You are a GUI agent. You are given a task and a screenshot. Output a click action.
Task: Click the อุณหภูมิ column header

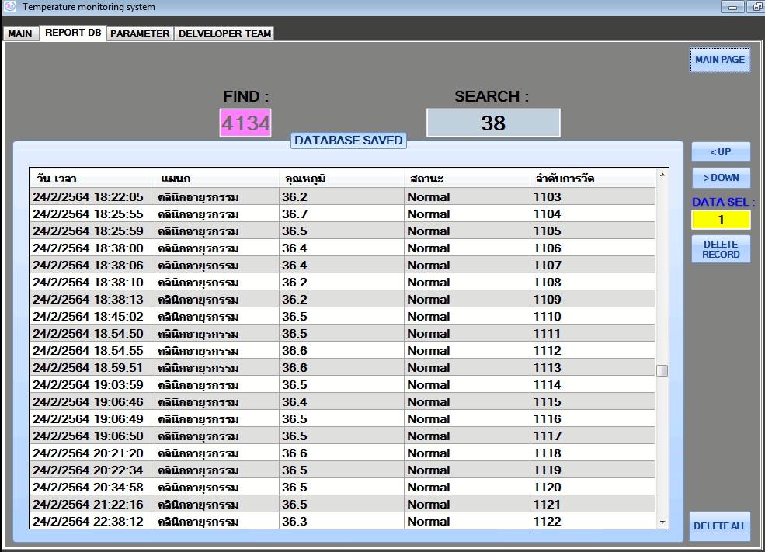(342, 179)
